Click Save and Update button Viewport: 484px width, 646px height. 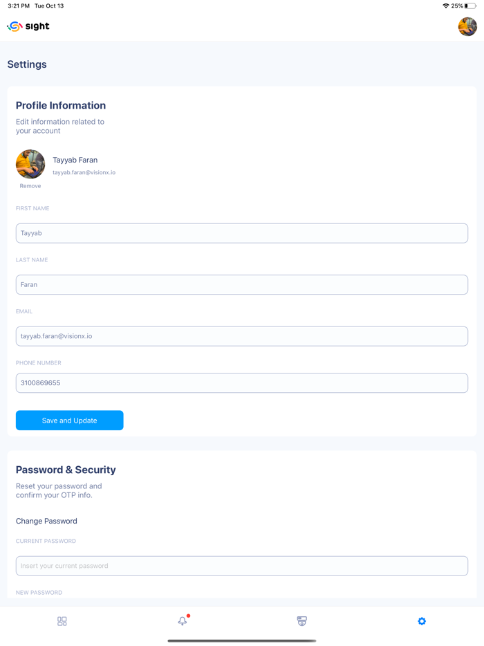(x=70, y=421)
